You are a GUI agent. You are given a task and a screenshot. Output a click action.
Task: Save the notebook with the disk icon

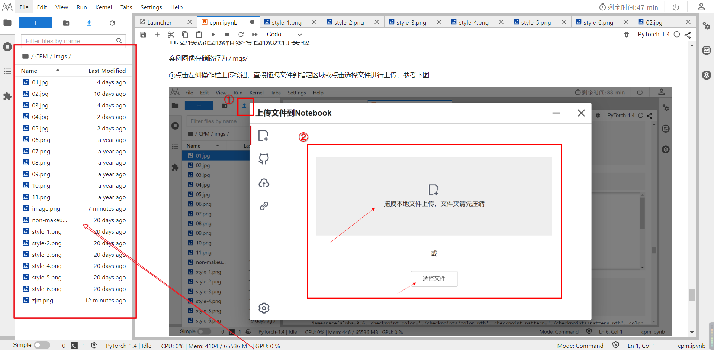(x=143, y=35)
